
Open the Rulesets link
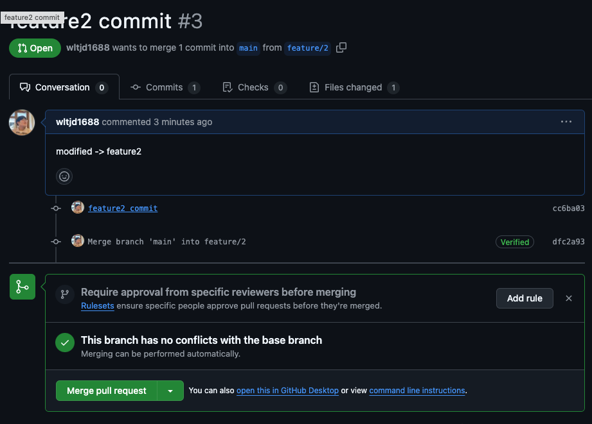coord(98,306)
